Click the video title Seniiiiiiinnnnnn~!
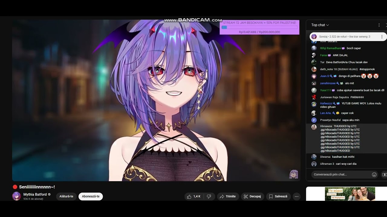The height and width of the screenshot is (217, 387). [x=37, y=187]
